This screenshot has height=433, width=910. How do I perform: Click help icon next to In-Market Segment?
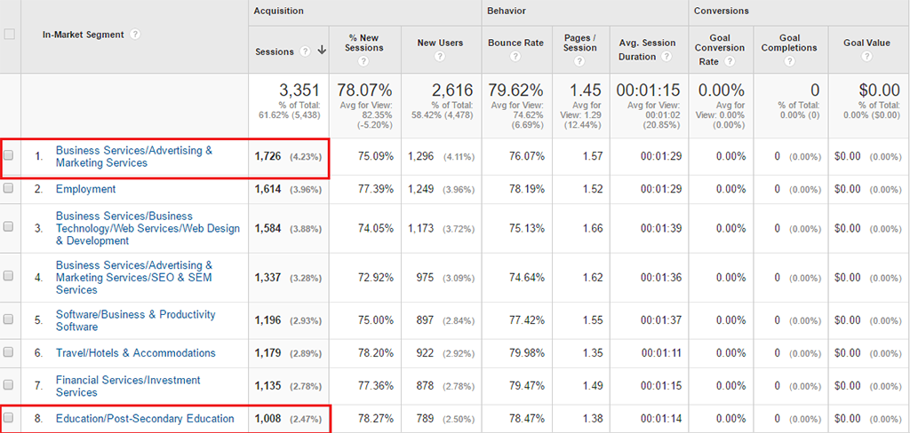click(x=135, y=35)
